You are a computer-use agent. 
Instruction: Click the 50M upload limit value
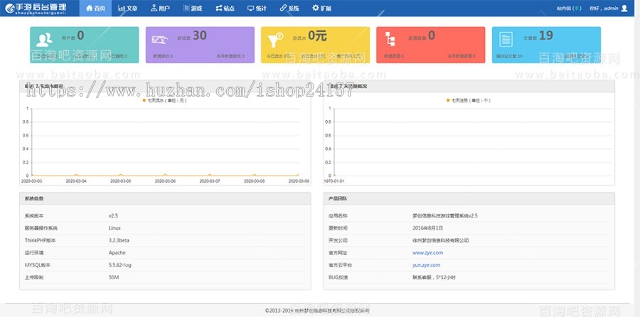[114, 277]
